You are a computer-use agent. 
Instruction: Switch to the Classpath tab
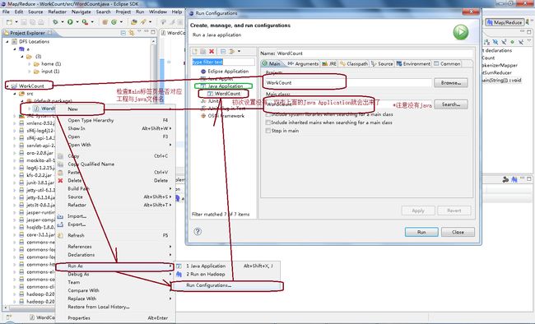(x=354, y=64)
